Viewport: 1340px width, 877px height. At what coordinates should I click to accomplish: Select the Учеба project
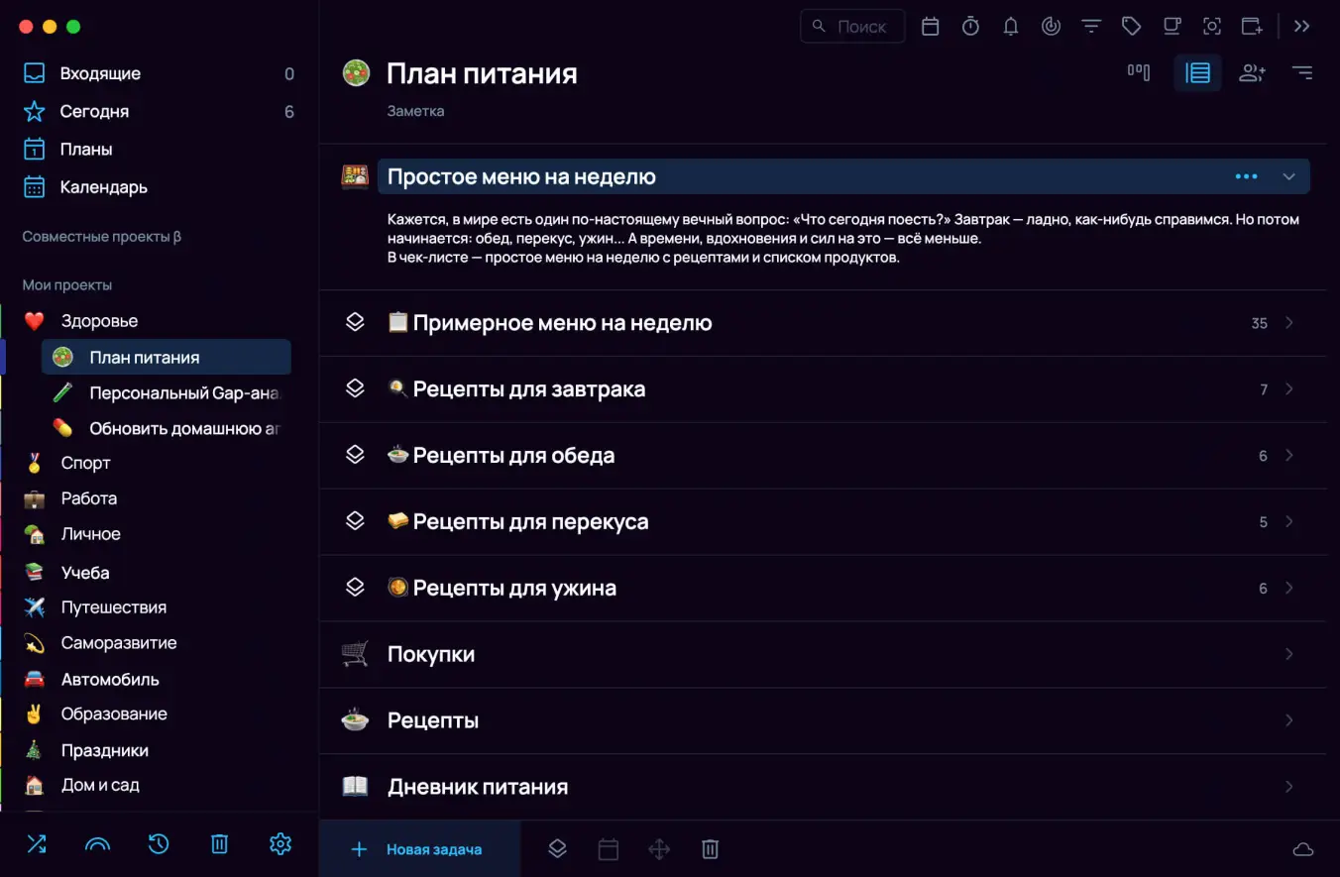[159, 573]
